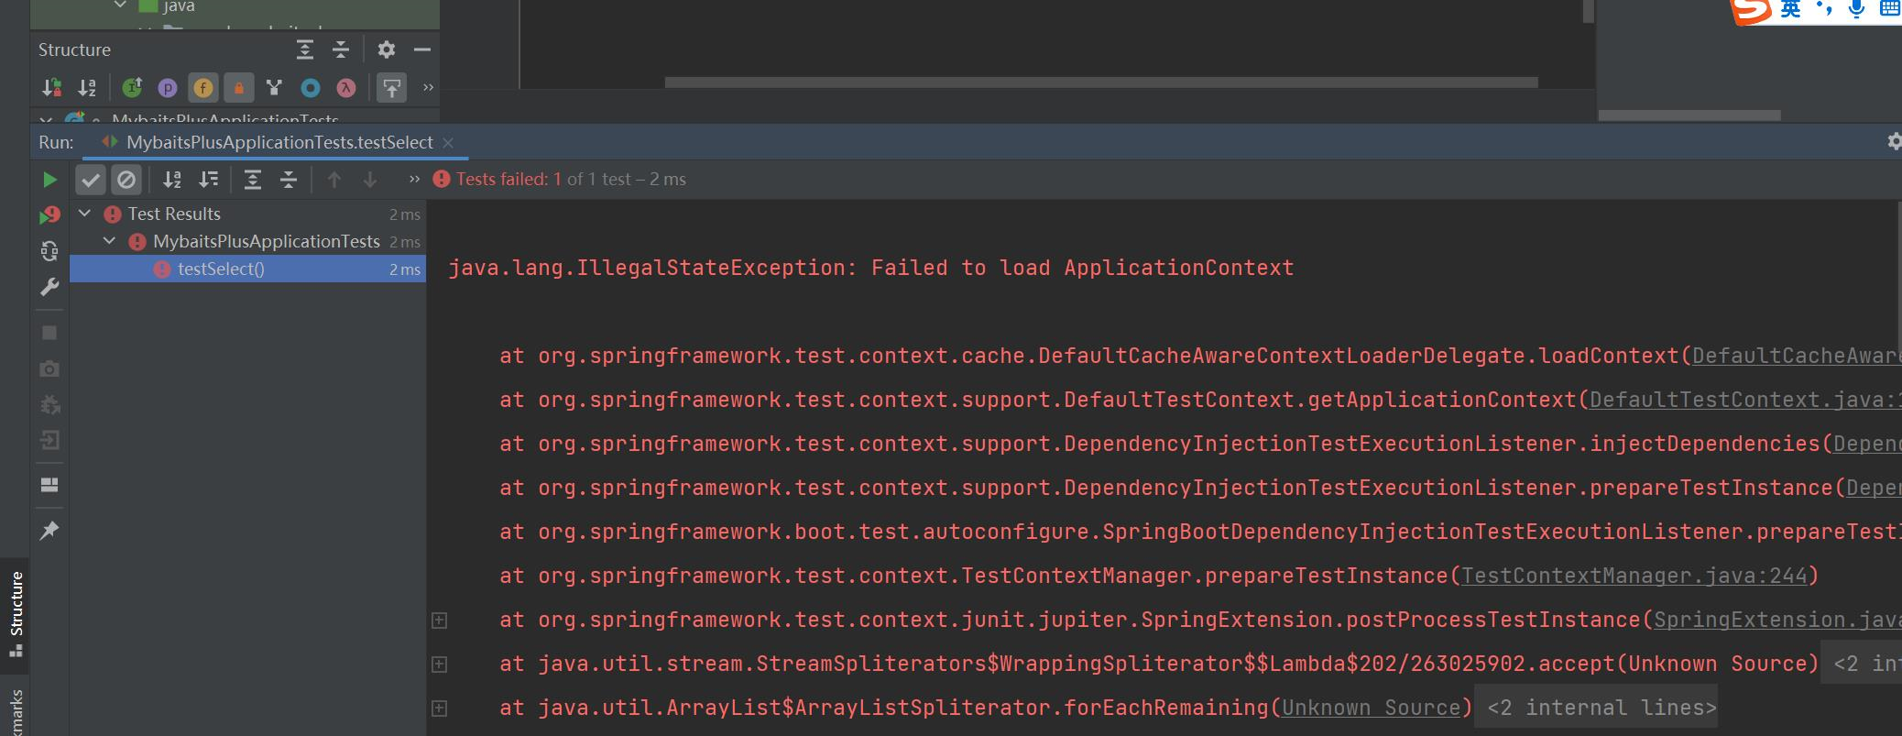This screenshot has width=1902, height=736.
Task: Toggle Show Passed tests checkmark button
Action: point(91,180)
